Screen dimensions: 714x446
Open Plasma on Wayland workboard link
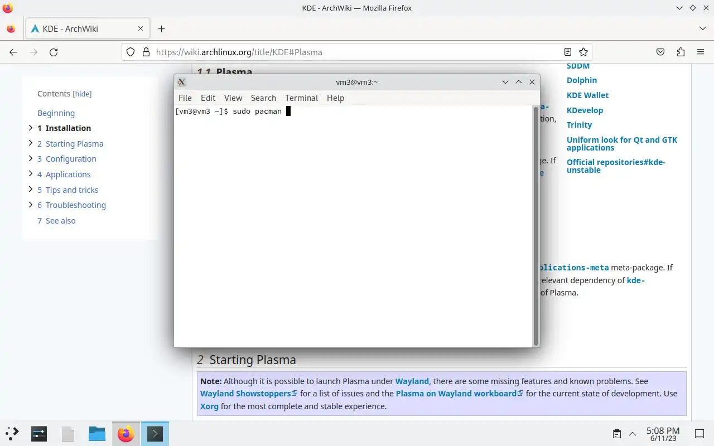pyautogui.click(x=460, y=394)
